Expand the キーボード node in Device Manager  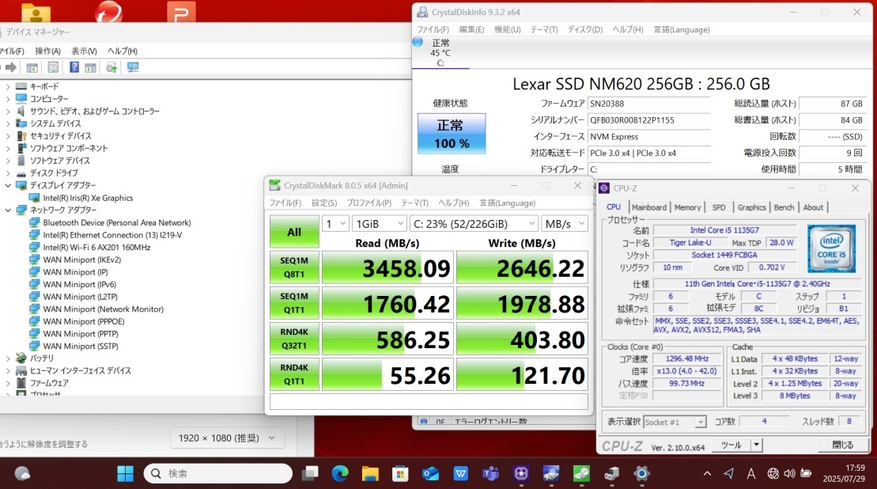click(8, 87)
